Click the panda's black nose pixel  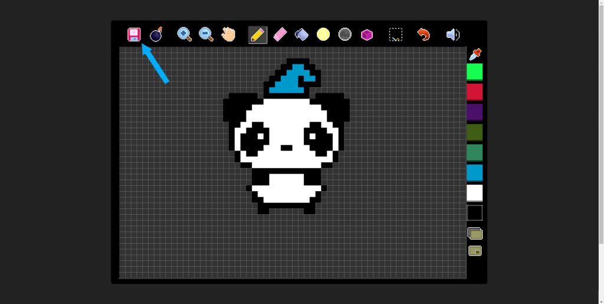[287, 148]
